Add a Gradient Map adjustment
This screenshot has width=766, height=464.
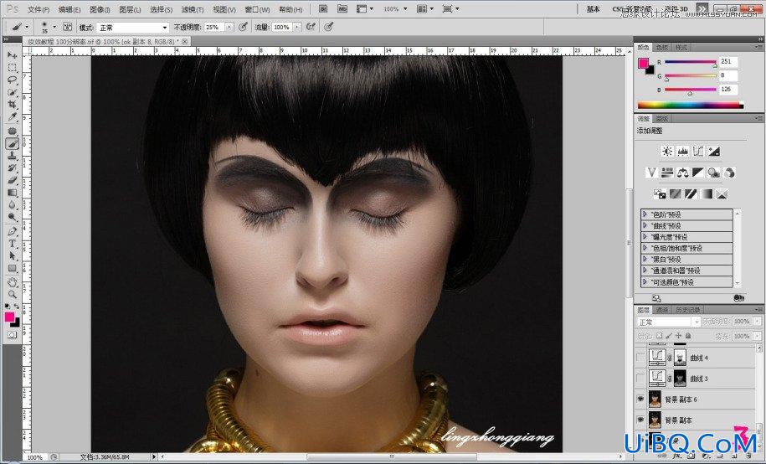(x=707, y=194)
